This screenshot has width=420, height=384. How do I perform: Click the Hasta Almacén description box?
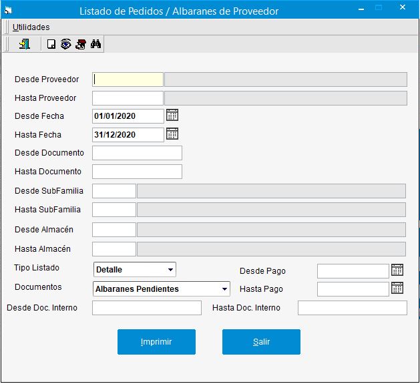(271, 249)
